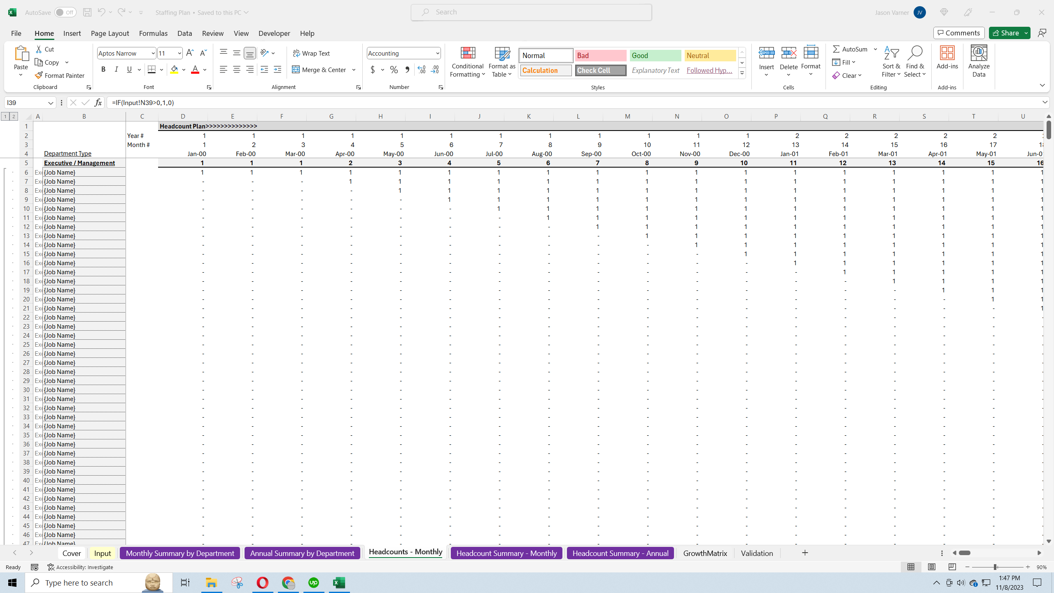Apply the yellow fill color
Screen dimensions: 1054x593
point(175,70)
